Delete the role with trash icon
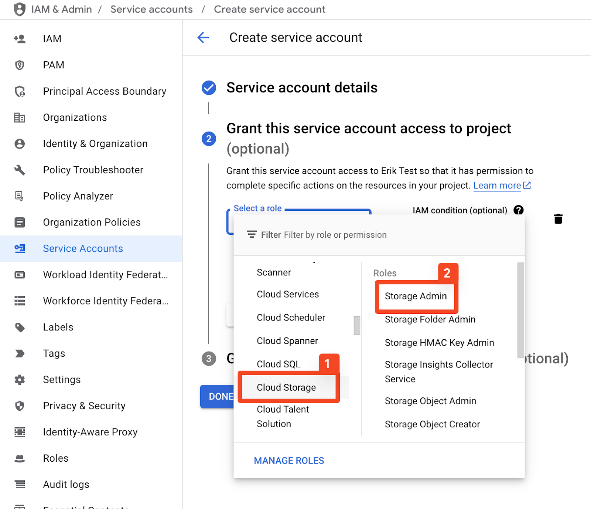591x509 pixels. tap(558, 219)
